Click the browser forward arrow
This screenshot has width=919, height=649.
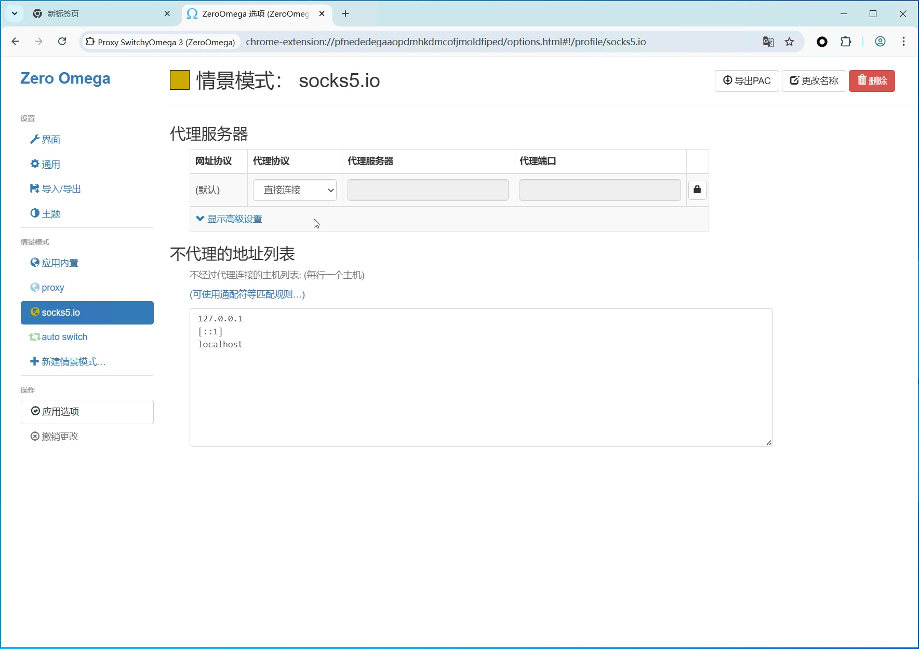38,42
